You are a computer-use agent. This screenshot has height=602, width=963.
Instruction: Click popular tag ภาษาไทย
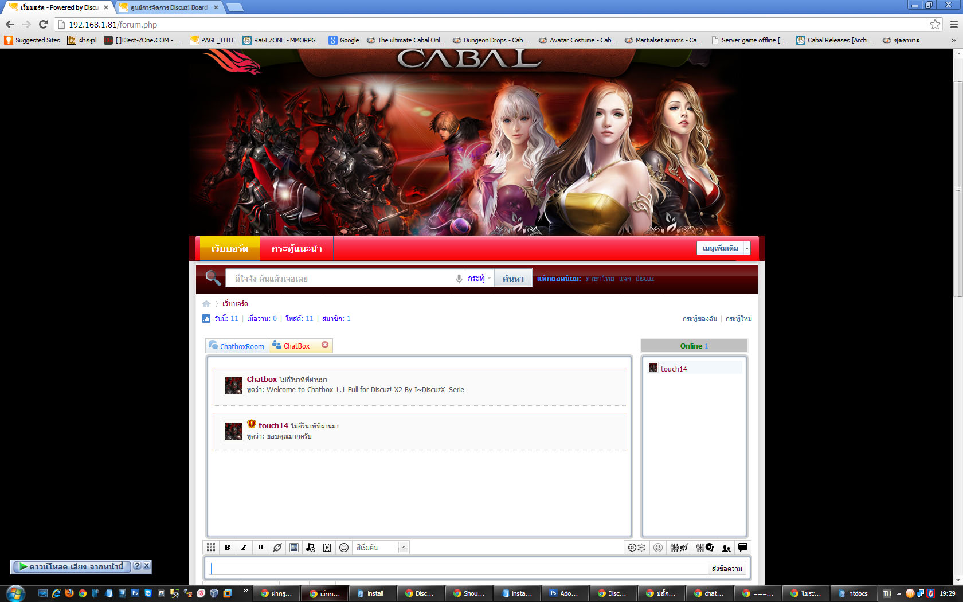[600, 279]
